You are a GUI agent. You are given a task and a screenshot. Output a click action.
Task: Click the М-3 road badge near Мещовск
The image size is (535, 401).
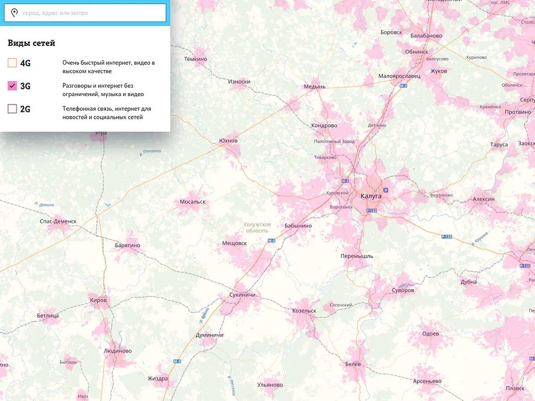tap(271, 241)
